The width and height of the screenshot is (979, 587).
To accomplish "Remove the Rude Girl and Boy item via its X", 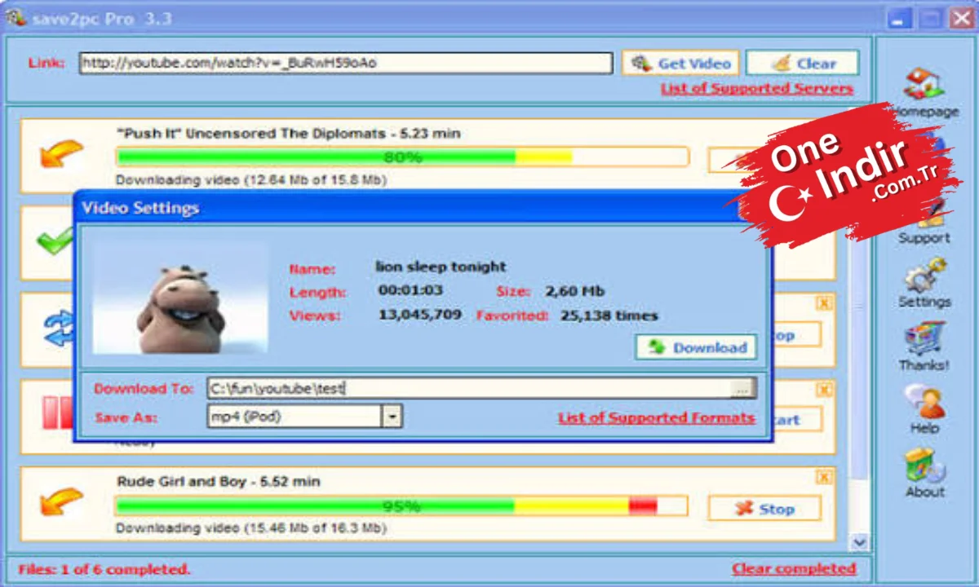I will point(824,477).
